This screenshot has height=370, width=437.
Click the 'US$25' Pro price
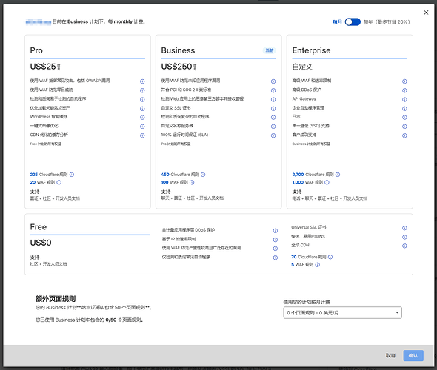(43, 67)
